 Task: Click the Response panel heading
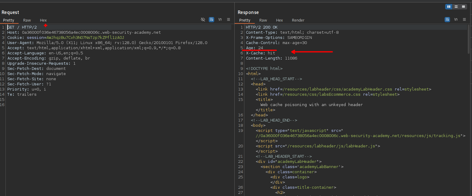pos(248,12)
